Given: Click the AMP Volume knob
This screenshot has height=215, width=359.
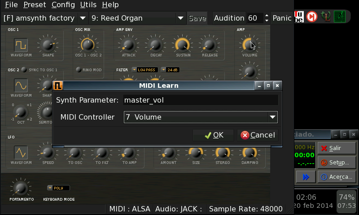Looking at the screenshot, I should click(250, 44).
